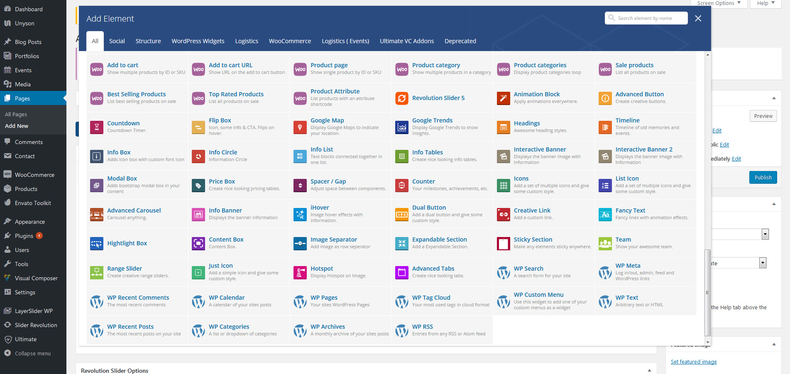
Task: Click the Publish button
Action: click(763, 177)
